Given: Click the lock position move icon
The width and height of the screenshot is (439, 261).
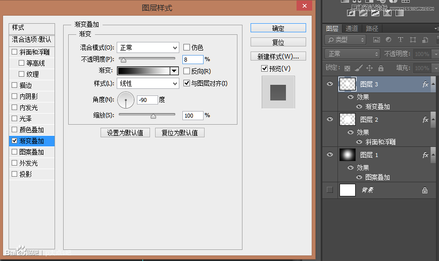Looking at the screenshot, I should (x=369, y=68).
